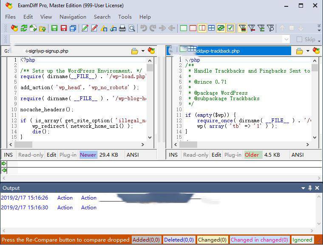
Task: Edit second file with red pencil icon
Action: [x=94, y=28]
